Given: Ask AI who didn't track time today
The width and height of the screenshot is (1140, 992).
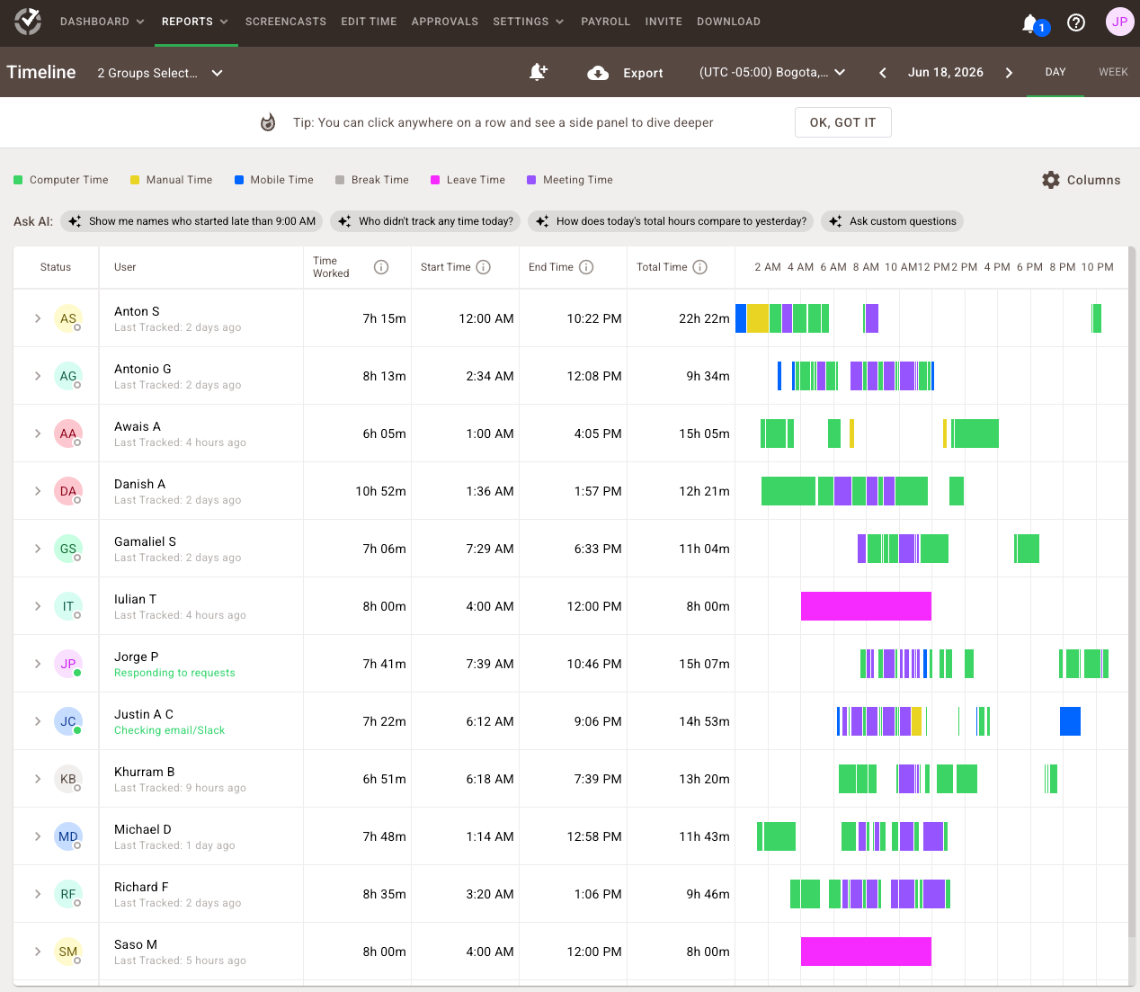Looking at the screenshot, I should click(425, 221).
